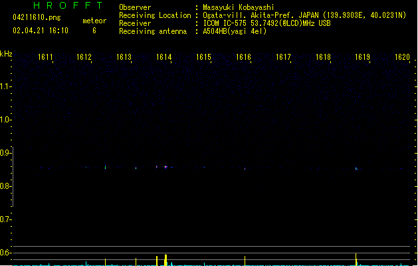
Task: Click frequency axis label 1.0
Action: click(x=5, y=120)
